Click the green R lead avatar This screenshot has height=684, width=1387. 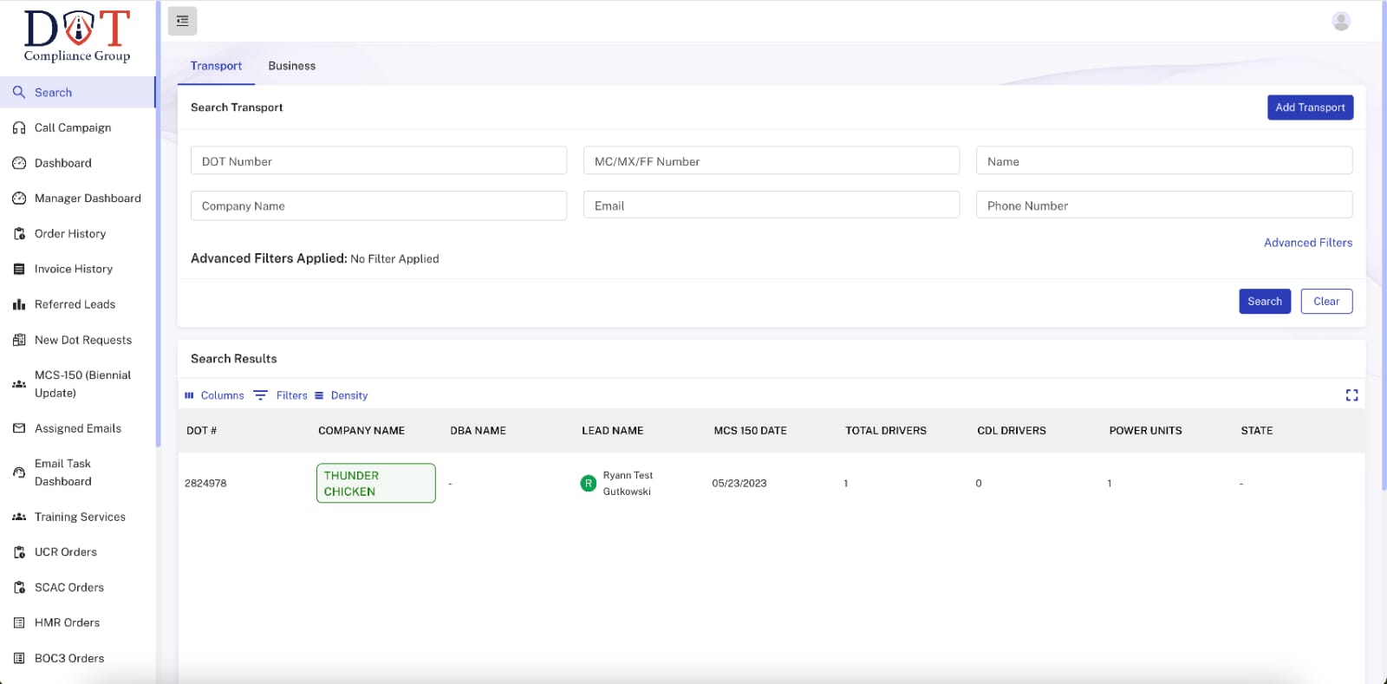point(588,484)
